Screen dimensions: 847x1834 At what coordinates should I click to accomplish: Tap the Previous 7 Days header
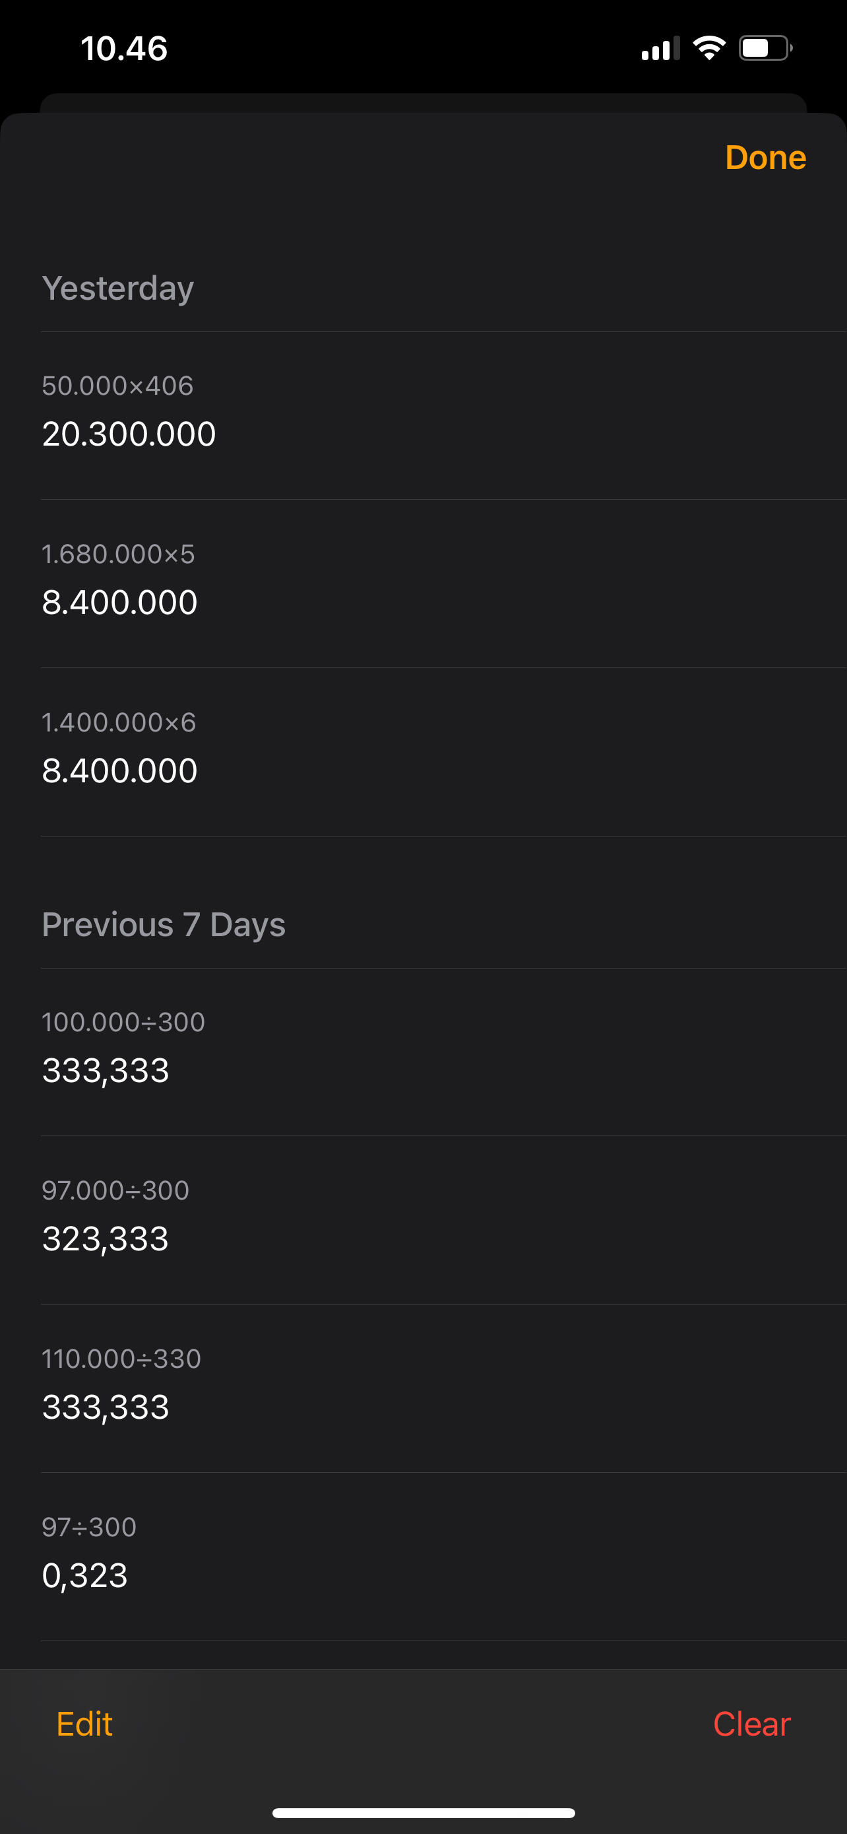164,924
